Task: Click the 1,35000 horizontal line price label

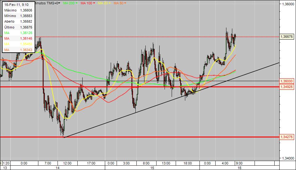Action: 286,81
